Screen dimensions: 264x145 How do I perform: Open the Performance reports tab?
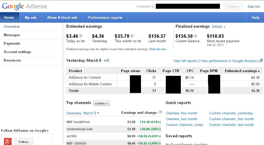coord(105,18)
